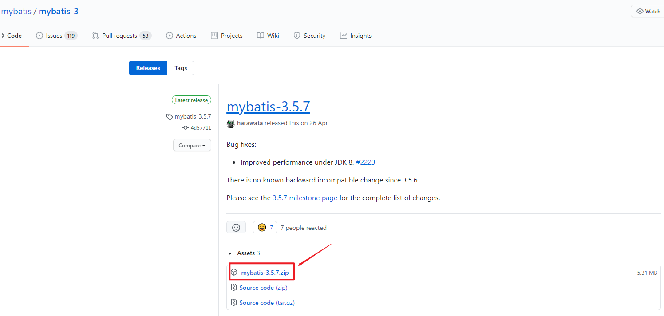The image size is (664, 316).
Task: Download Source code (tar.gz)
Action: tap(267, 303)
